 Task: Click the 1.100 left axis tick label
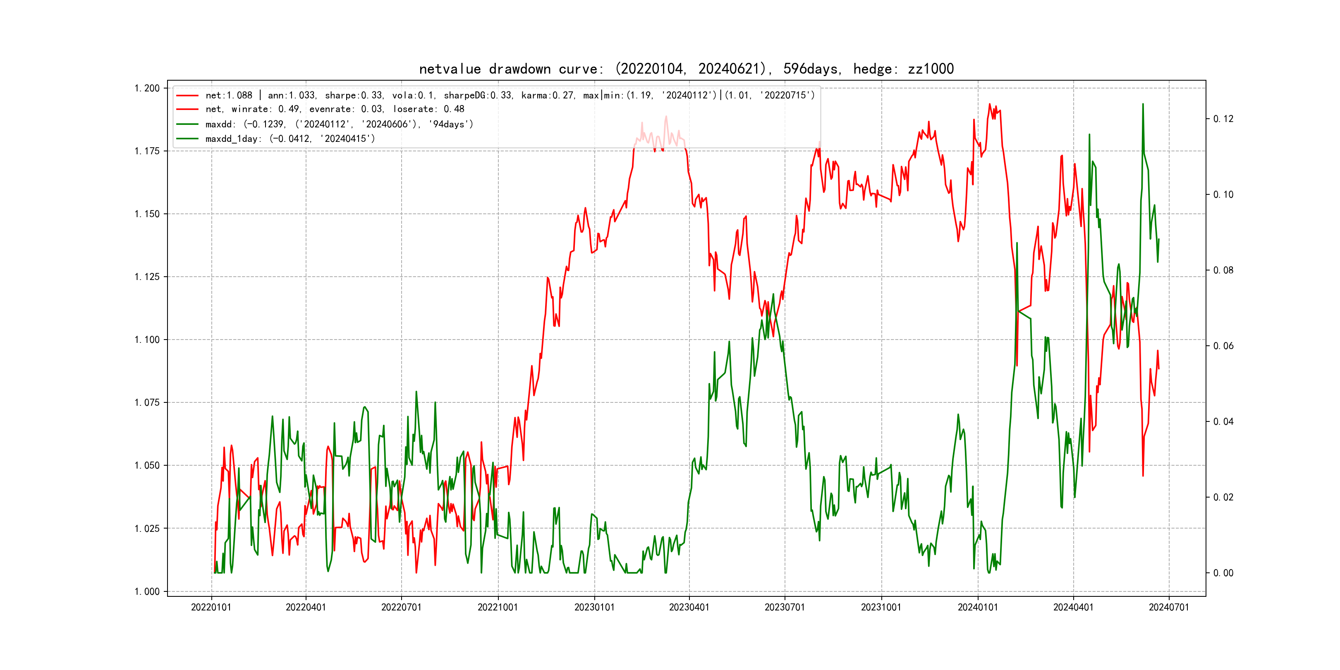click(147, 340)
